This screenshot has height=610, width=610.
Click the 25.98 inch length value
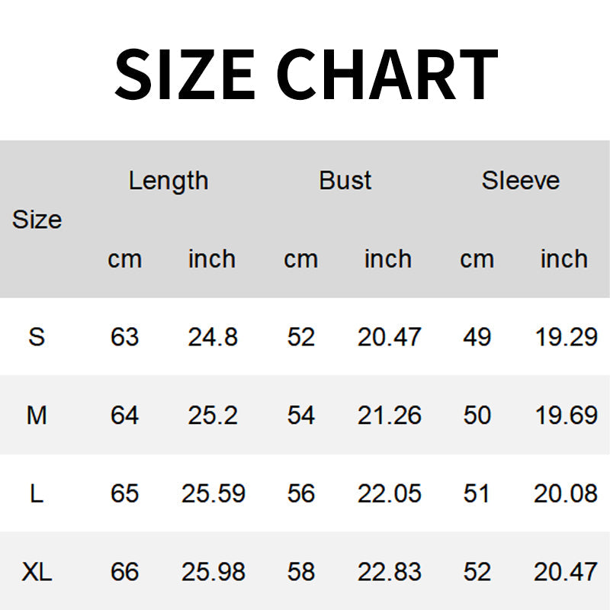pyautogui.click(x=213, y=571)
